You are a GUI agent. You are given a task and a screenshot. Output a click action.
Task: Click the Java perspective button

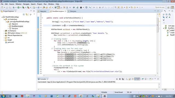[x=173, y=7]
